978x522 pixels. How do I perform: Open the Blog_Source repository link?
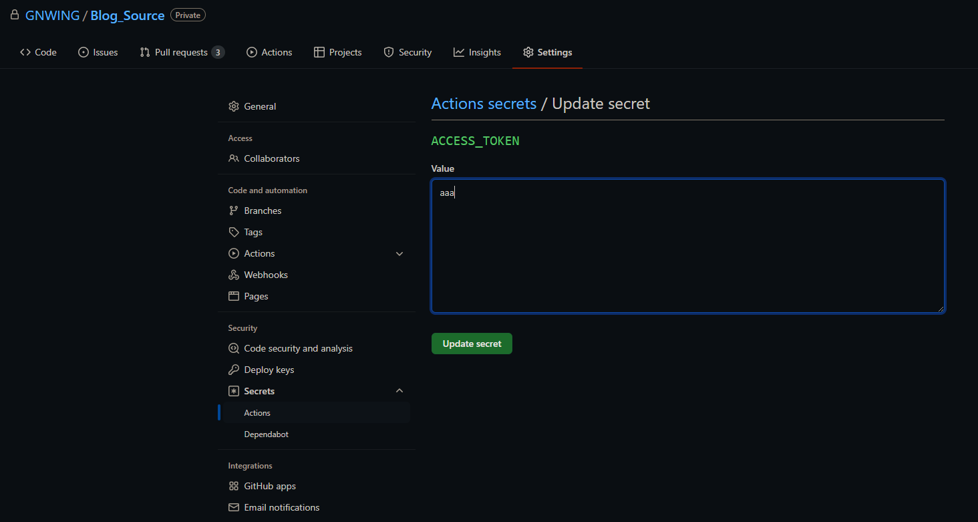128,15
